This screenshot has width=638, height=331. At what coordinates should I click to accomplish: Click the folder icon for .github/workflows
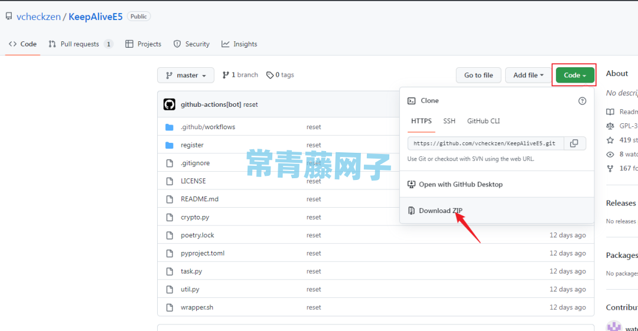pos(170,127)
